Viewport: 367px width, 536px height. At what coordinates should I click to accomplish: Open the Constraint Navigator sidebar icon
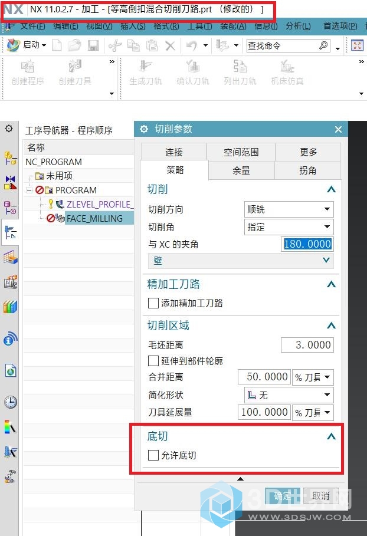10,183
